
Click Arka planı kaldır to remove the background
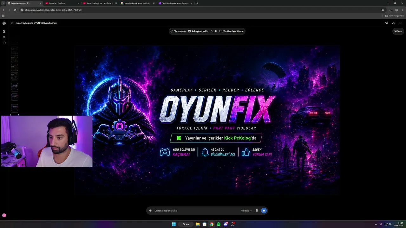tap(198, 31)
